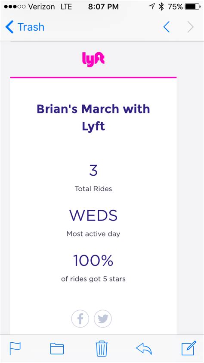Move message using the folder icon
204x363 pixels.
point(57,348)
